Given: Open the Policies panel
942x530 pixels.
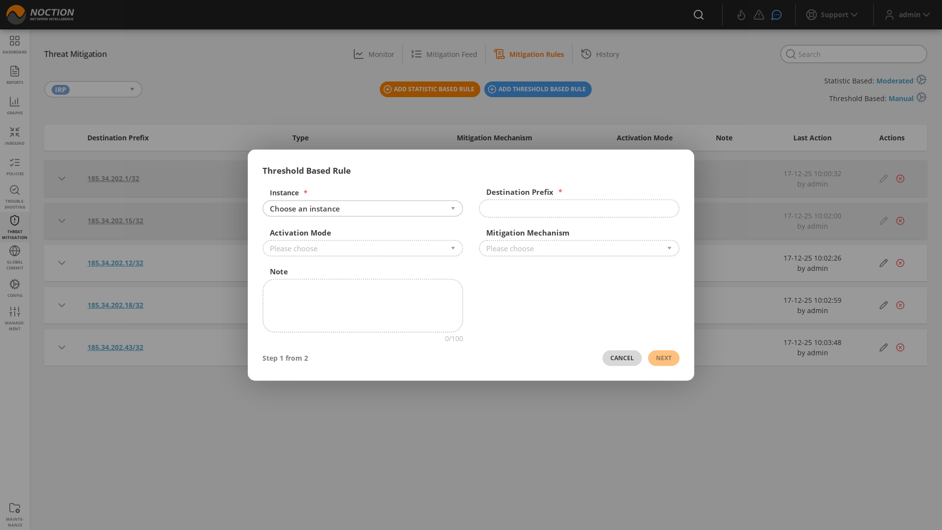Looking at the screenshot, I should (15, 166).
